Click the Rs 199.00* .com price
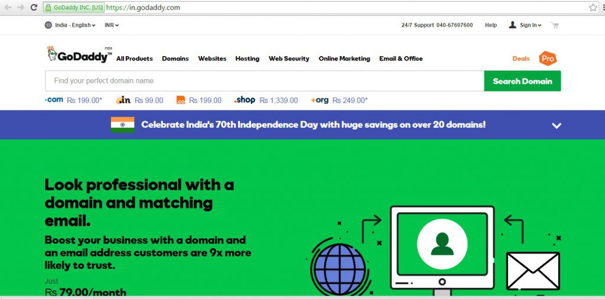The height and width of the screenshot is (299, 605). [84, 100]
